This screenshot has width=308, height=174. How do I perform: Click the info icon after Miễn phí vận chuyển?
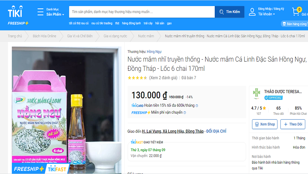pyautogui.click(x=185, y=112)
